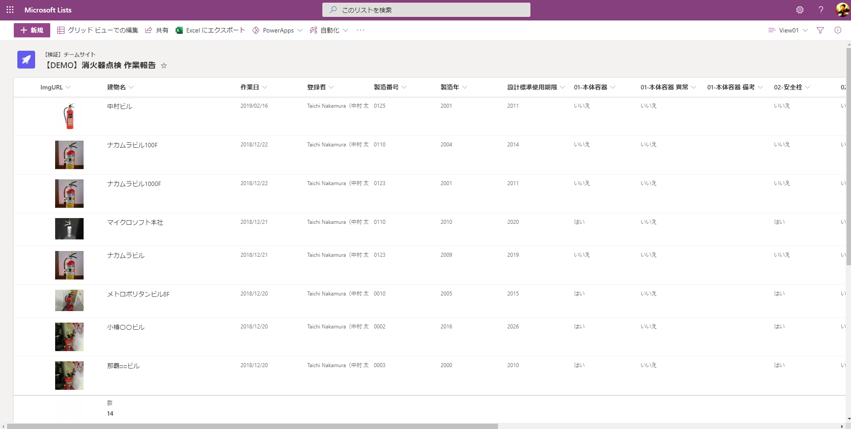Image resolution: width=851 pixels, height=429 pixels.
Task: Click the fire extinguisher thumbnail for 中村ビル
Action: [x=69, y=116]
